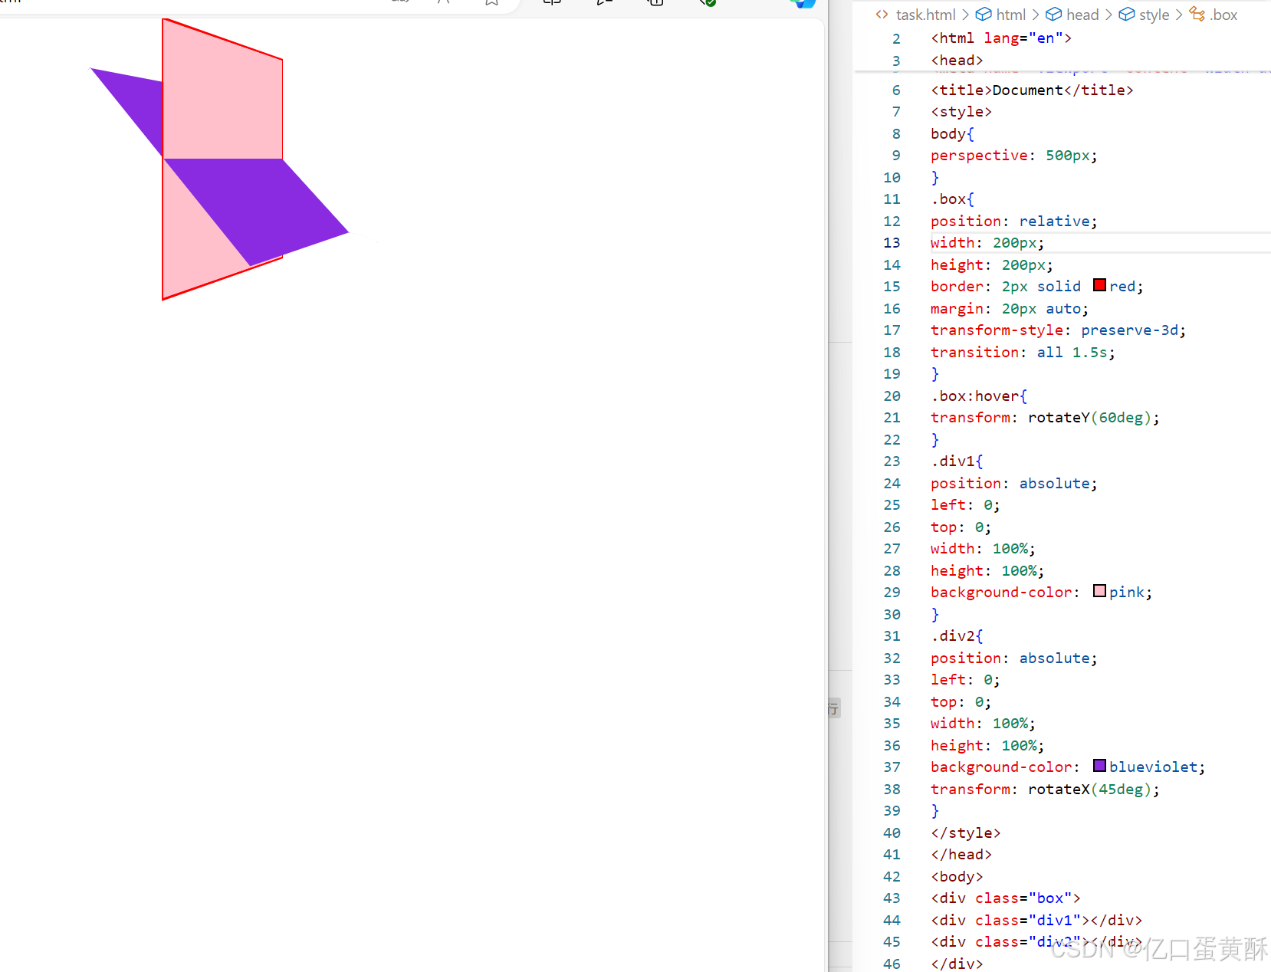Image resolution: width=1271 pixels, height=972 pixels.
Task: Open the red border color picker swatch
Action: pos(1099,285)
